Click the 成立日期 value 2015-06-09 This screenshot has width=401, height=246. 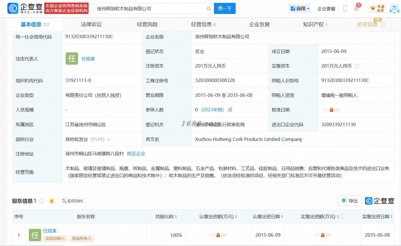pos(334,51)
